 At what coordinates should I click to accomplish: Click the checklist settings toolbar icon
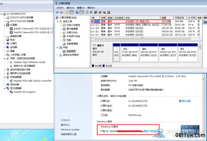tap(109, 12)
